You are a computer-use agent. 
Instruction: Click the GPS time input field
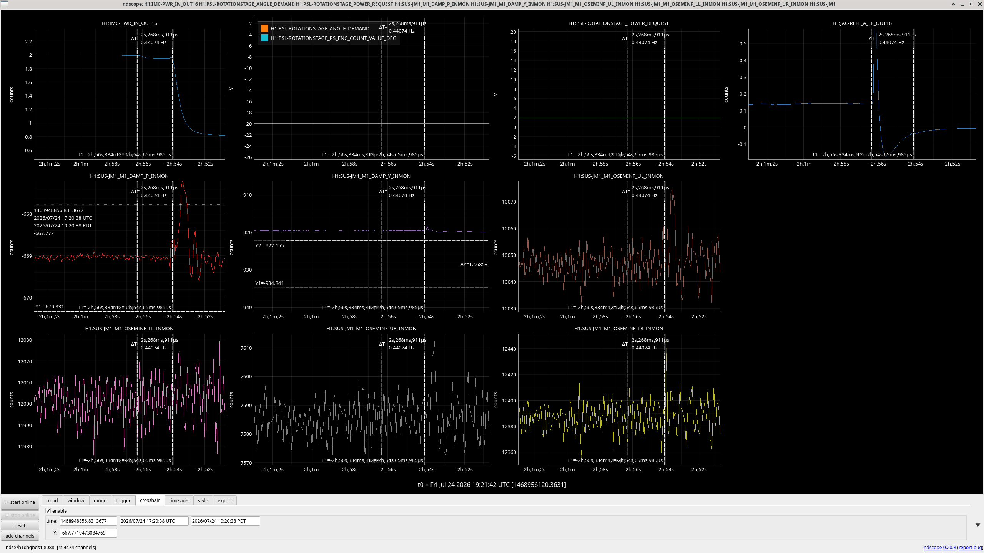[x=88, y=521]
